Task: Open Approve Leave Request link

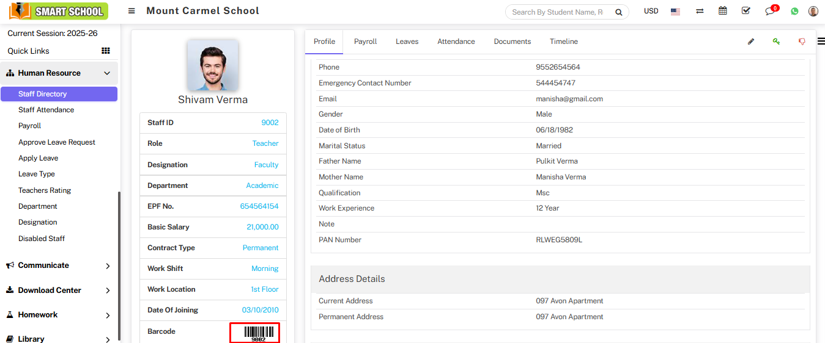Action: pos(57,142)
